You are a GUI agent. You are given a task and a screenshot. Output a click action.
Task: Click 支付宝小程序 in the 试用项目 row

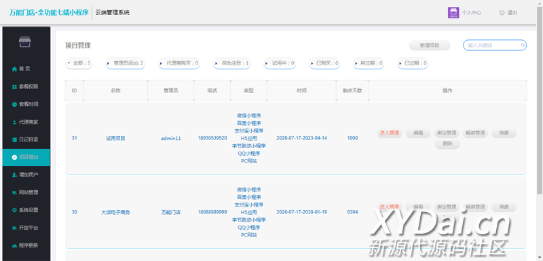pyautogui.click(x=248, y=130)
